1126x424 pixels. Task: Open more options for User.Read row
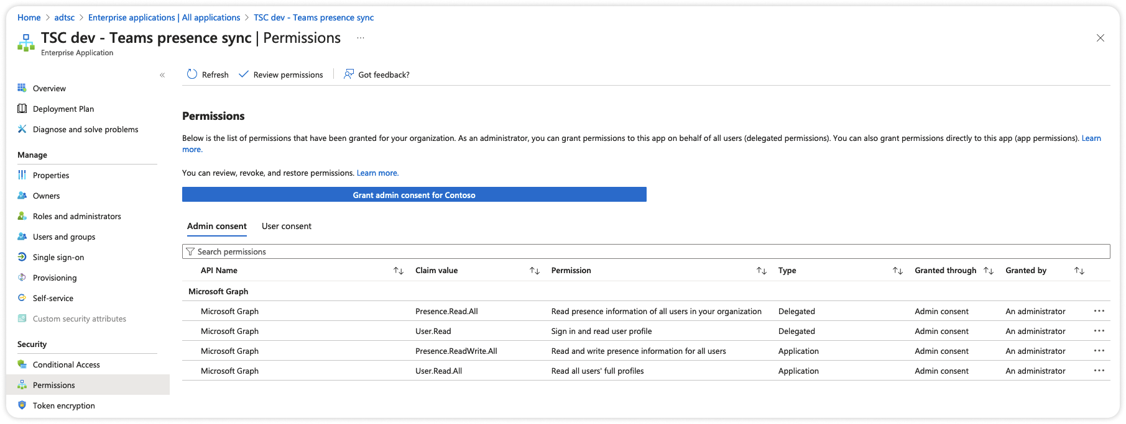pyautogui.click(x=1099, y=331)
